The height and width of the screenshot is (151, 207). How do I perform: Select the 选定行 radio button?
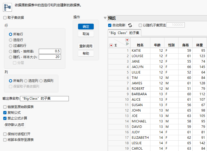(x=11, y=40)
